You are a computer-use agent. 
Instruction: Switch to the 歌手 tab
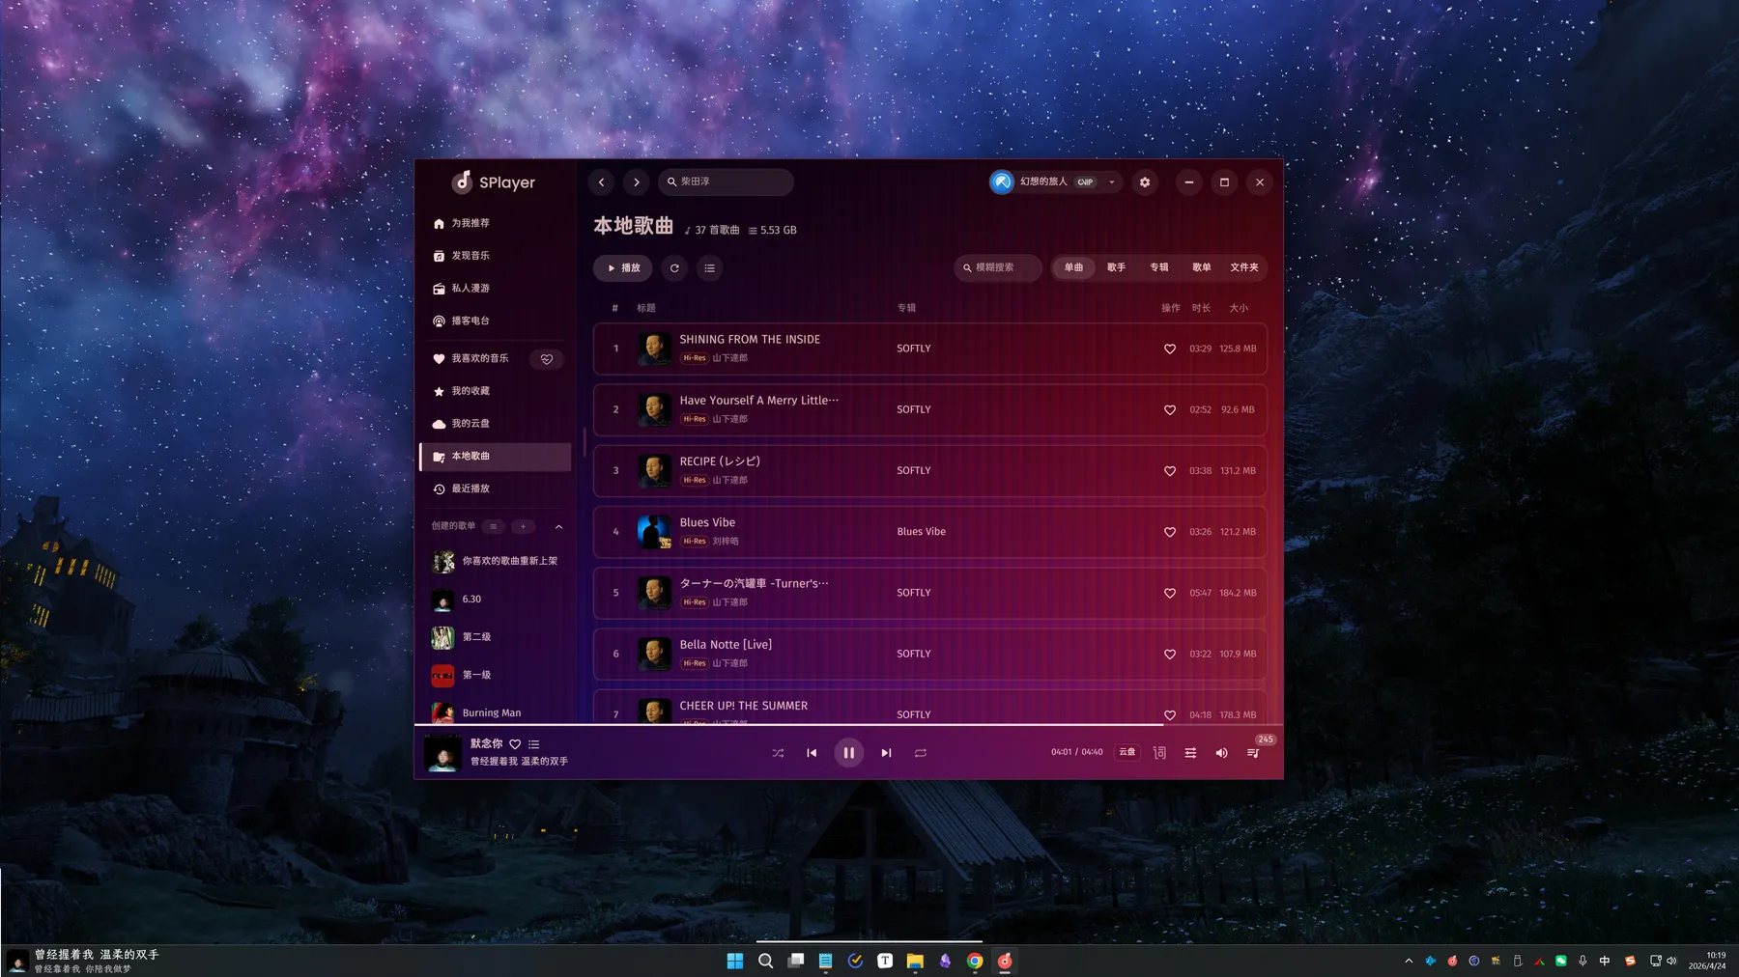coord(1116,267)
